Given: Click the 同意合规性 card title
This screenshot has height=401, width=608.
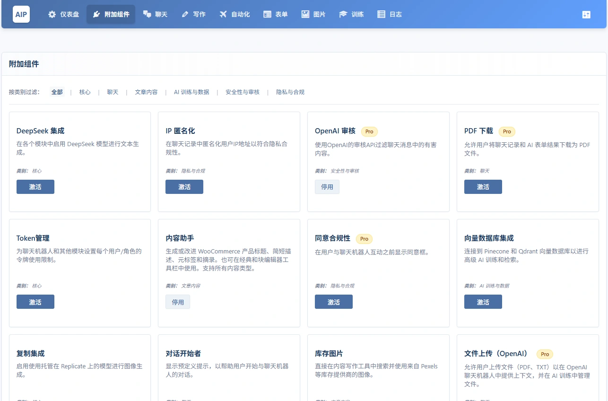Looking at the screenshot, I should [332, 238].
